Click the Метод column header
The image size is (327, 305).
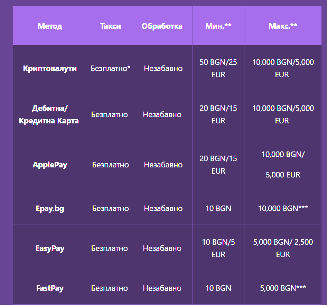click(50, 26)
